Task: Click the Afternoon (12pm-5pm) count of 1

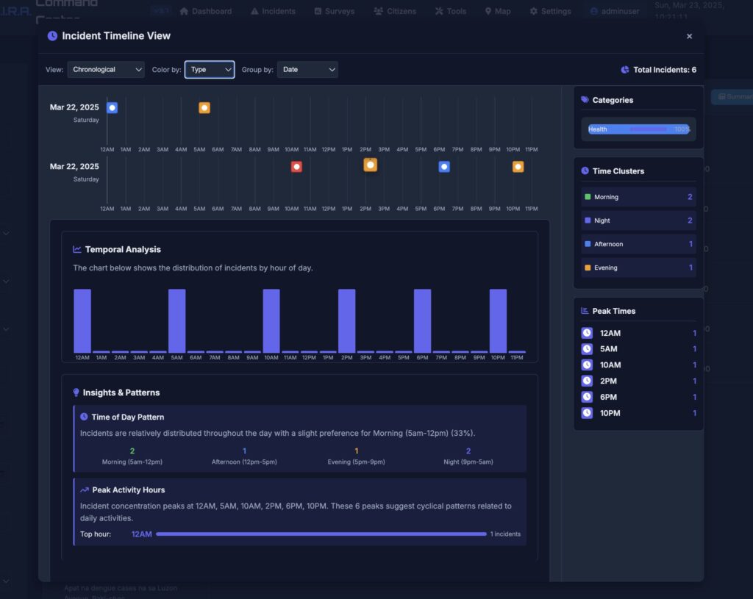Action: tap(244, 451)
